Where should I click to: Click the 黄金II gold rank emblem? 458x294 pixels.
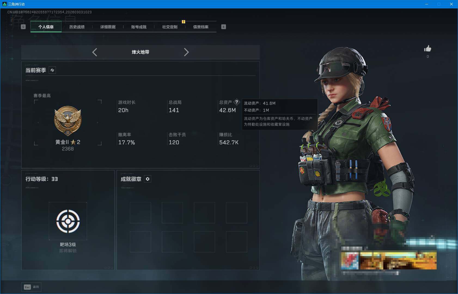[x=68, y=120]
